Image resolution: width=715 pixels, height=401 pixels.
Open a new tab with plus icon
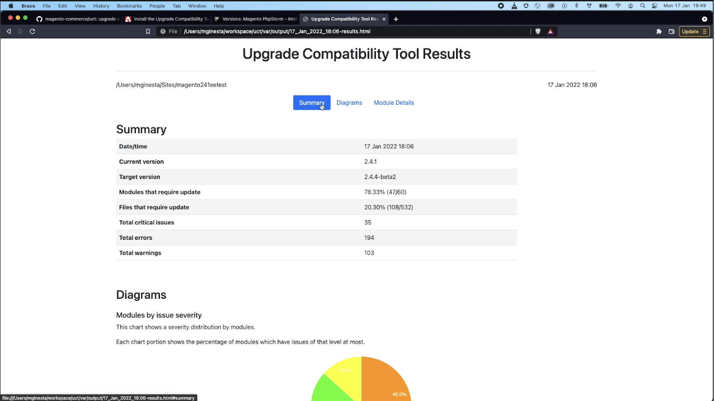pos(395,19)
